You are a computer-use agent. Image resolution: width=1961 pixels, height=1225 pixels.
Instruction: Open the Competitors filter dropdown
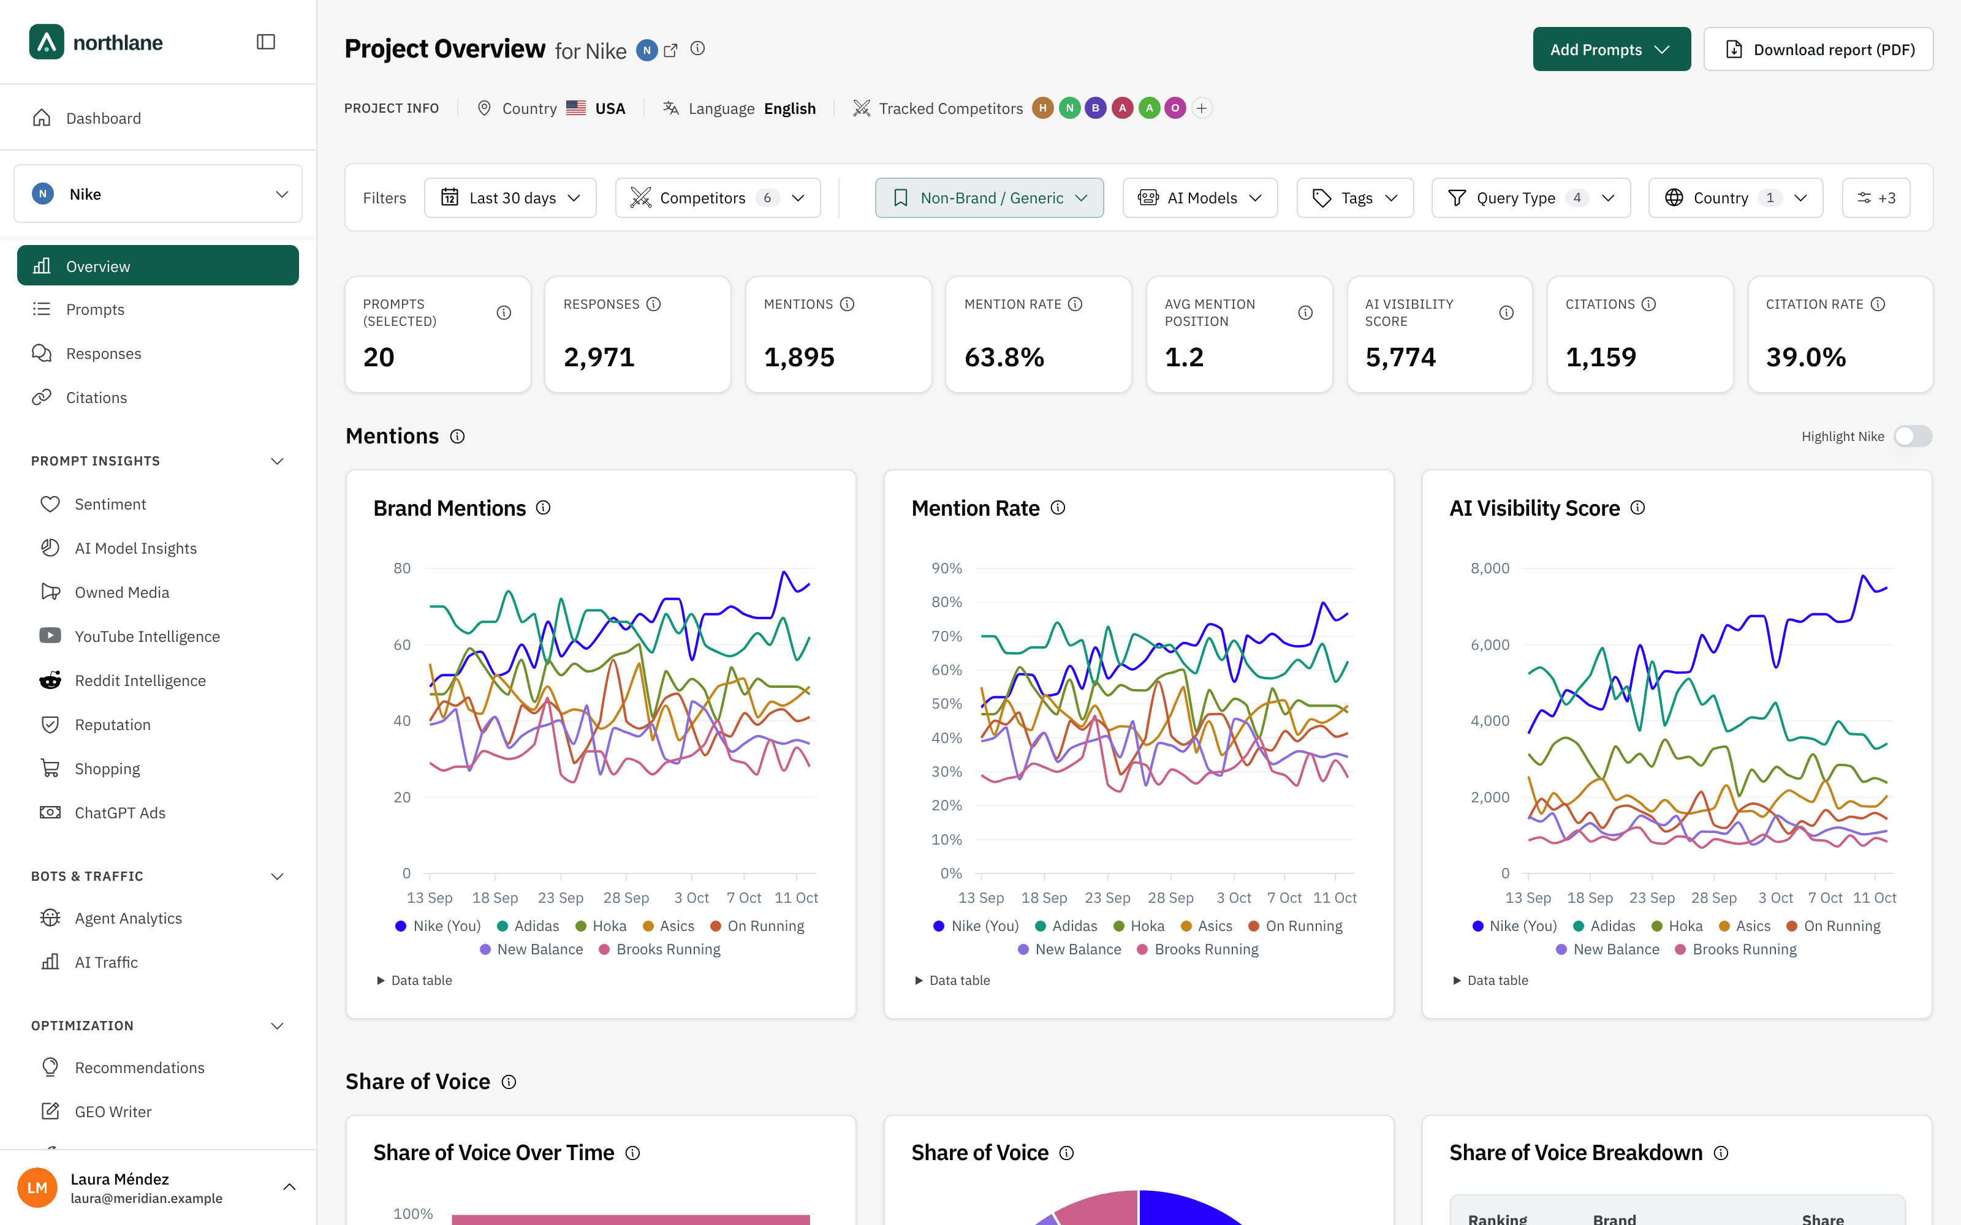(718, 198)
